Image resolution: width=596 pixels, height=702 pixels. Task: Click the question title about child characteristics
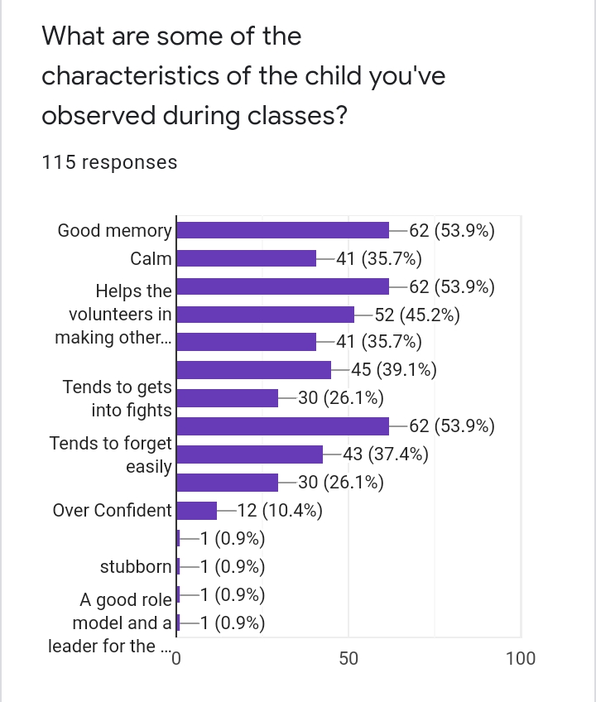tap(243, 76)
